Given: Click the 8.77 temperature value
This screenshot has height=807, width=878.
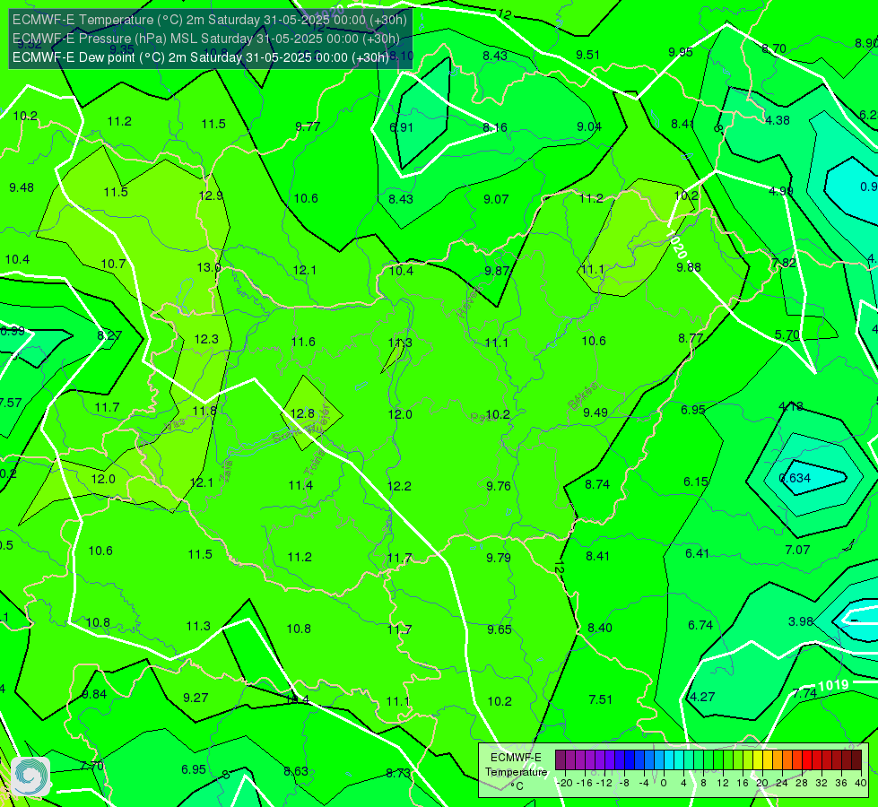Looking at the screenshot, I should (691, 338).
